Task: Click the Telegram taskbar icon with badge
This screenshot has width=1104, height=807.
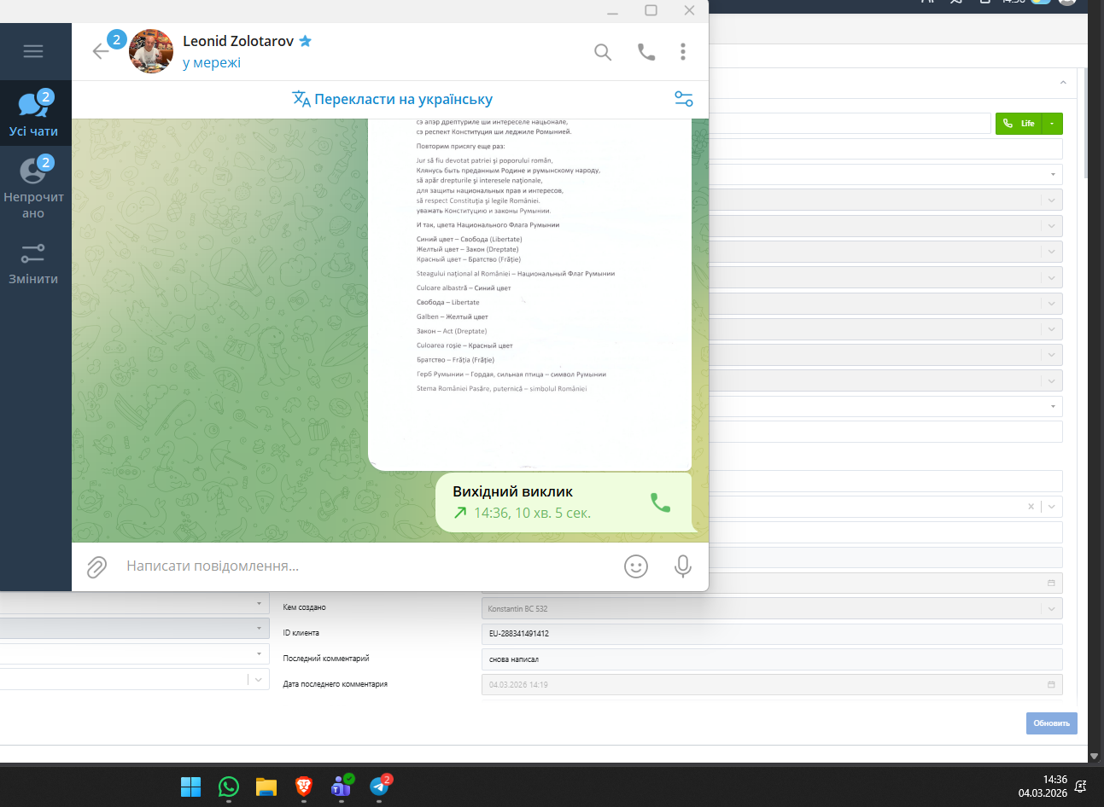Action: (x=380, y=787)
